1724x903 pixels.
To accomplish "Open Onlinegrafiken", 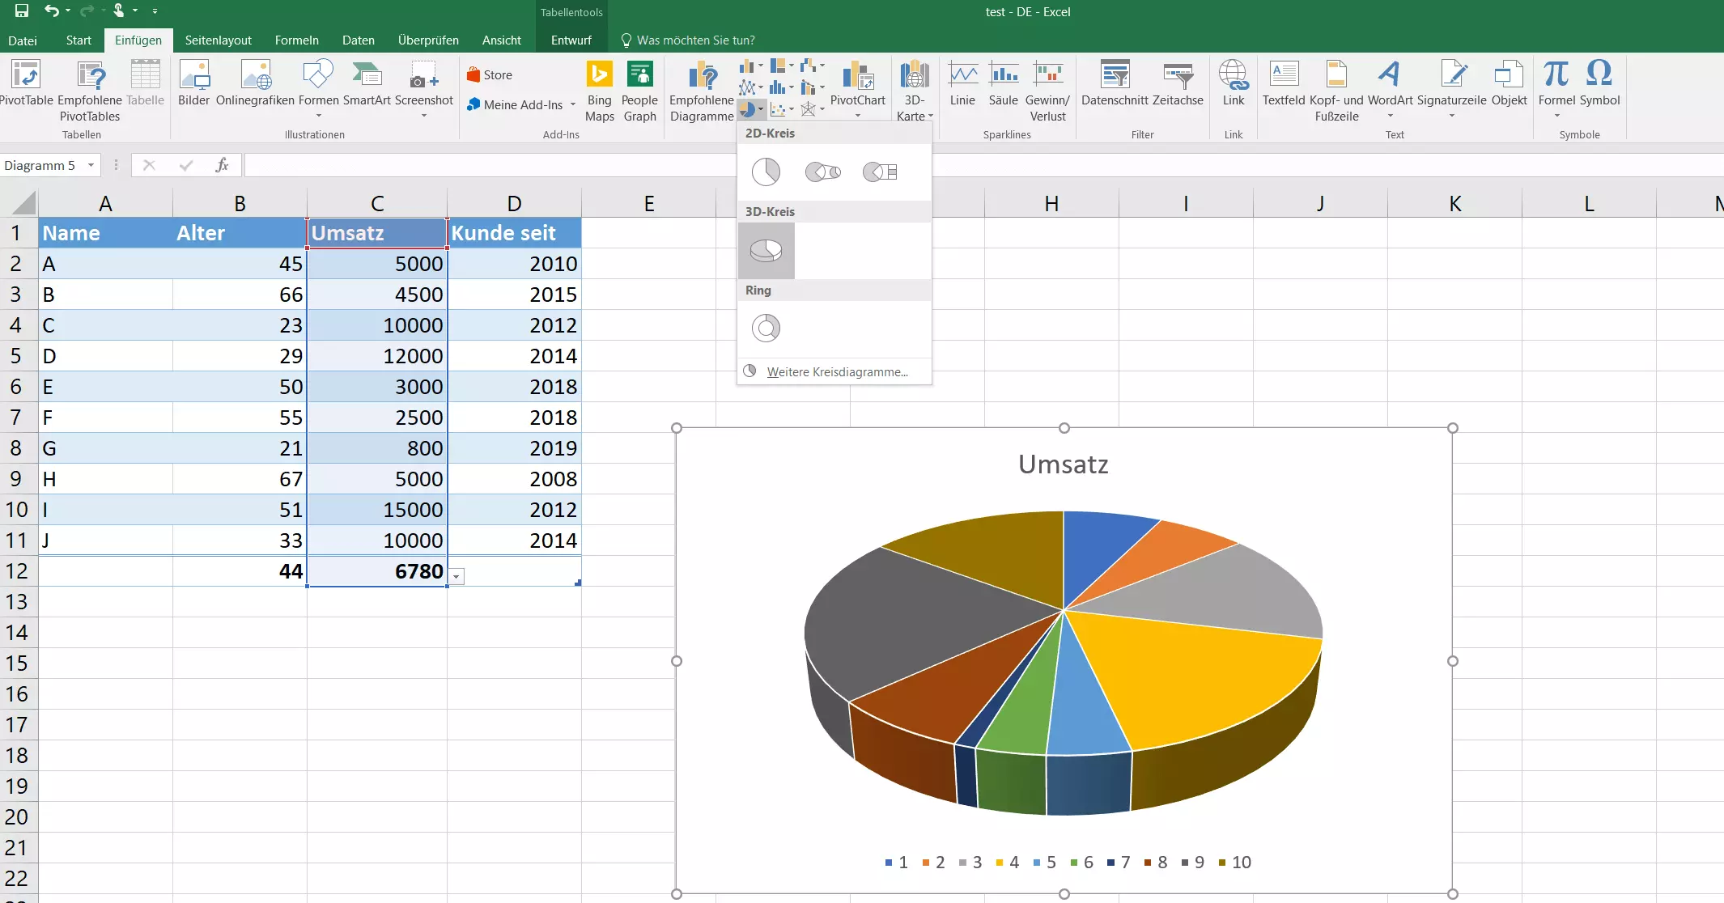I will pos(255,83).
